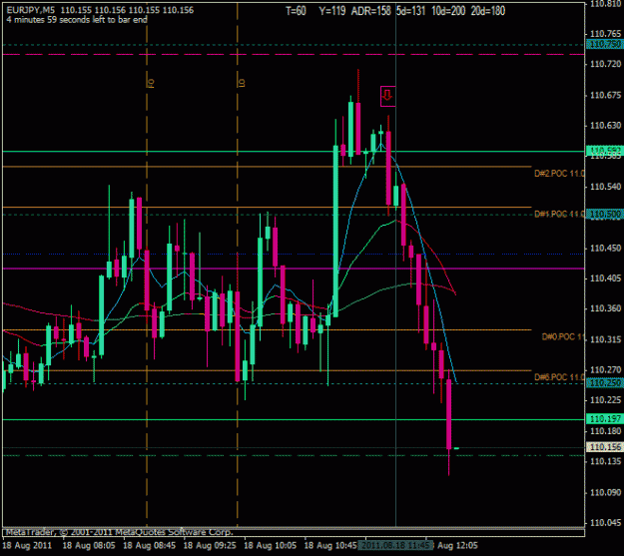Select the D#0.POC line label
This screenshot has height=556, width=624.
pyautogui.click(x=563, y=337)
